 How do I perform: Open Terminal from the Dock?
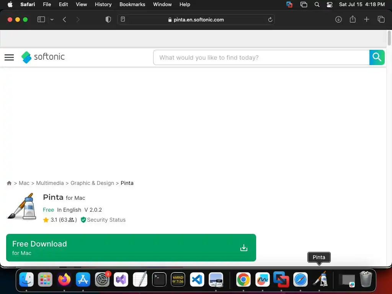pos(159,279)
